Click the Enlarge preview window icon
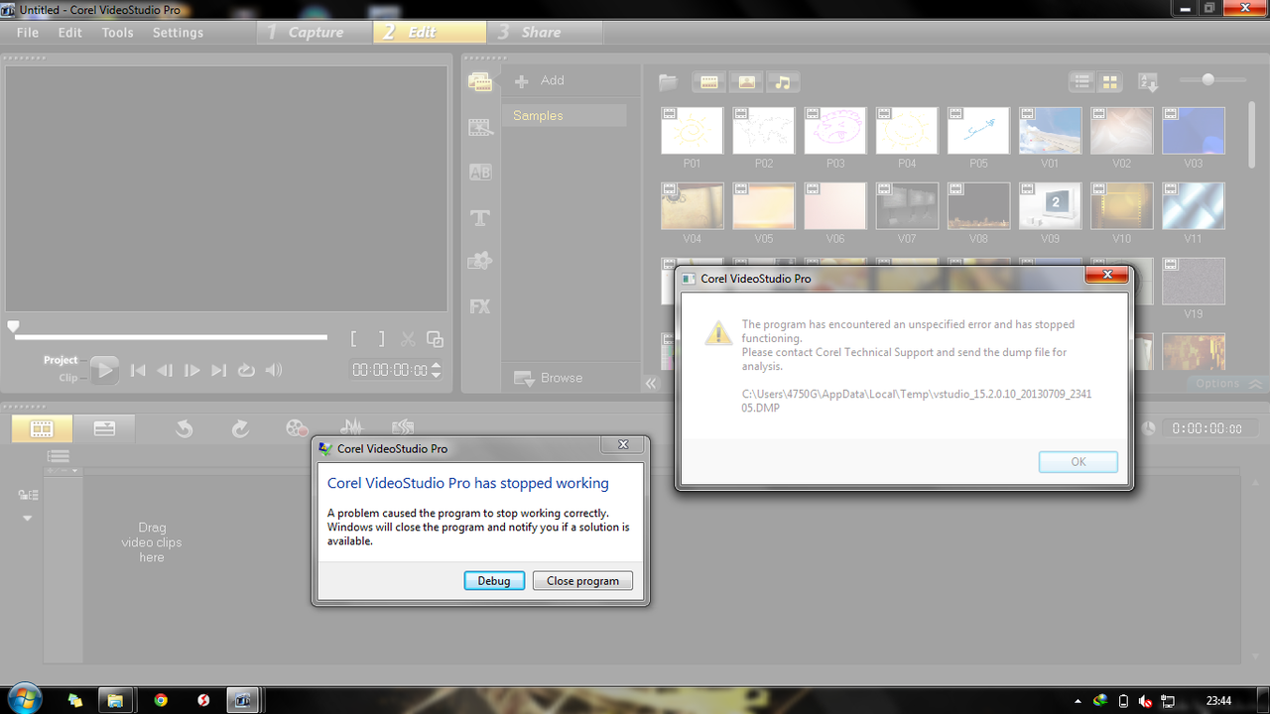This screenshot has height=714, width=1270. [435, 339]
